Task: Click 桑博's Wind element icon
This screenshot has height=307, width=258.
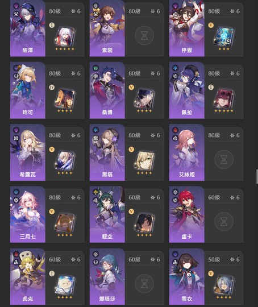Action: coord(95,68)
